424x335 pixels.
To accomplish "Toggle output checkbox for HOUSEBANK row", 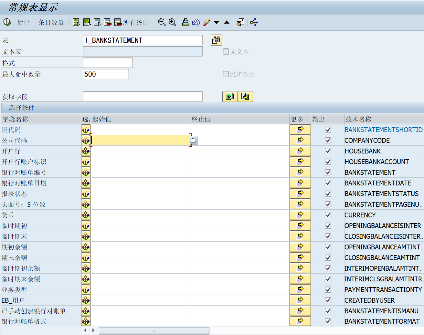I will click(x=328, y=151).
